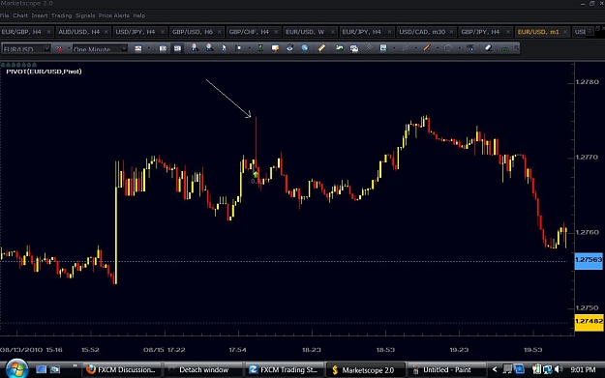
Task: Click the marker icon left of hourglass
Action: pyautogui.click(x=238, y=48)
